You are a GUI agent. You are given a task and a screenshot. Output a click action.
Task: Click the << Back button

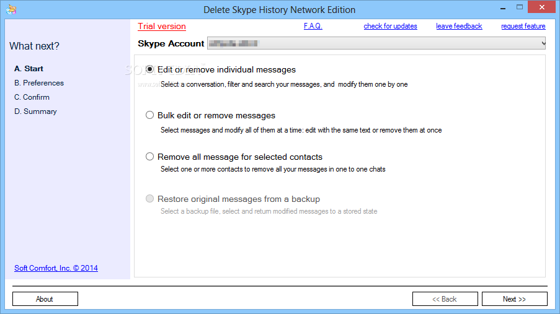point(445,299)
